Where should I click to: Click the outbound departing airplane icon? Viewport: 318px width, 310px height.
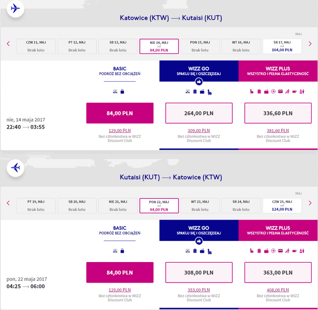click(x=16, y=8)
